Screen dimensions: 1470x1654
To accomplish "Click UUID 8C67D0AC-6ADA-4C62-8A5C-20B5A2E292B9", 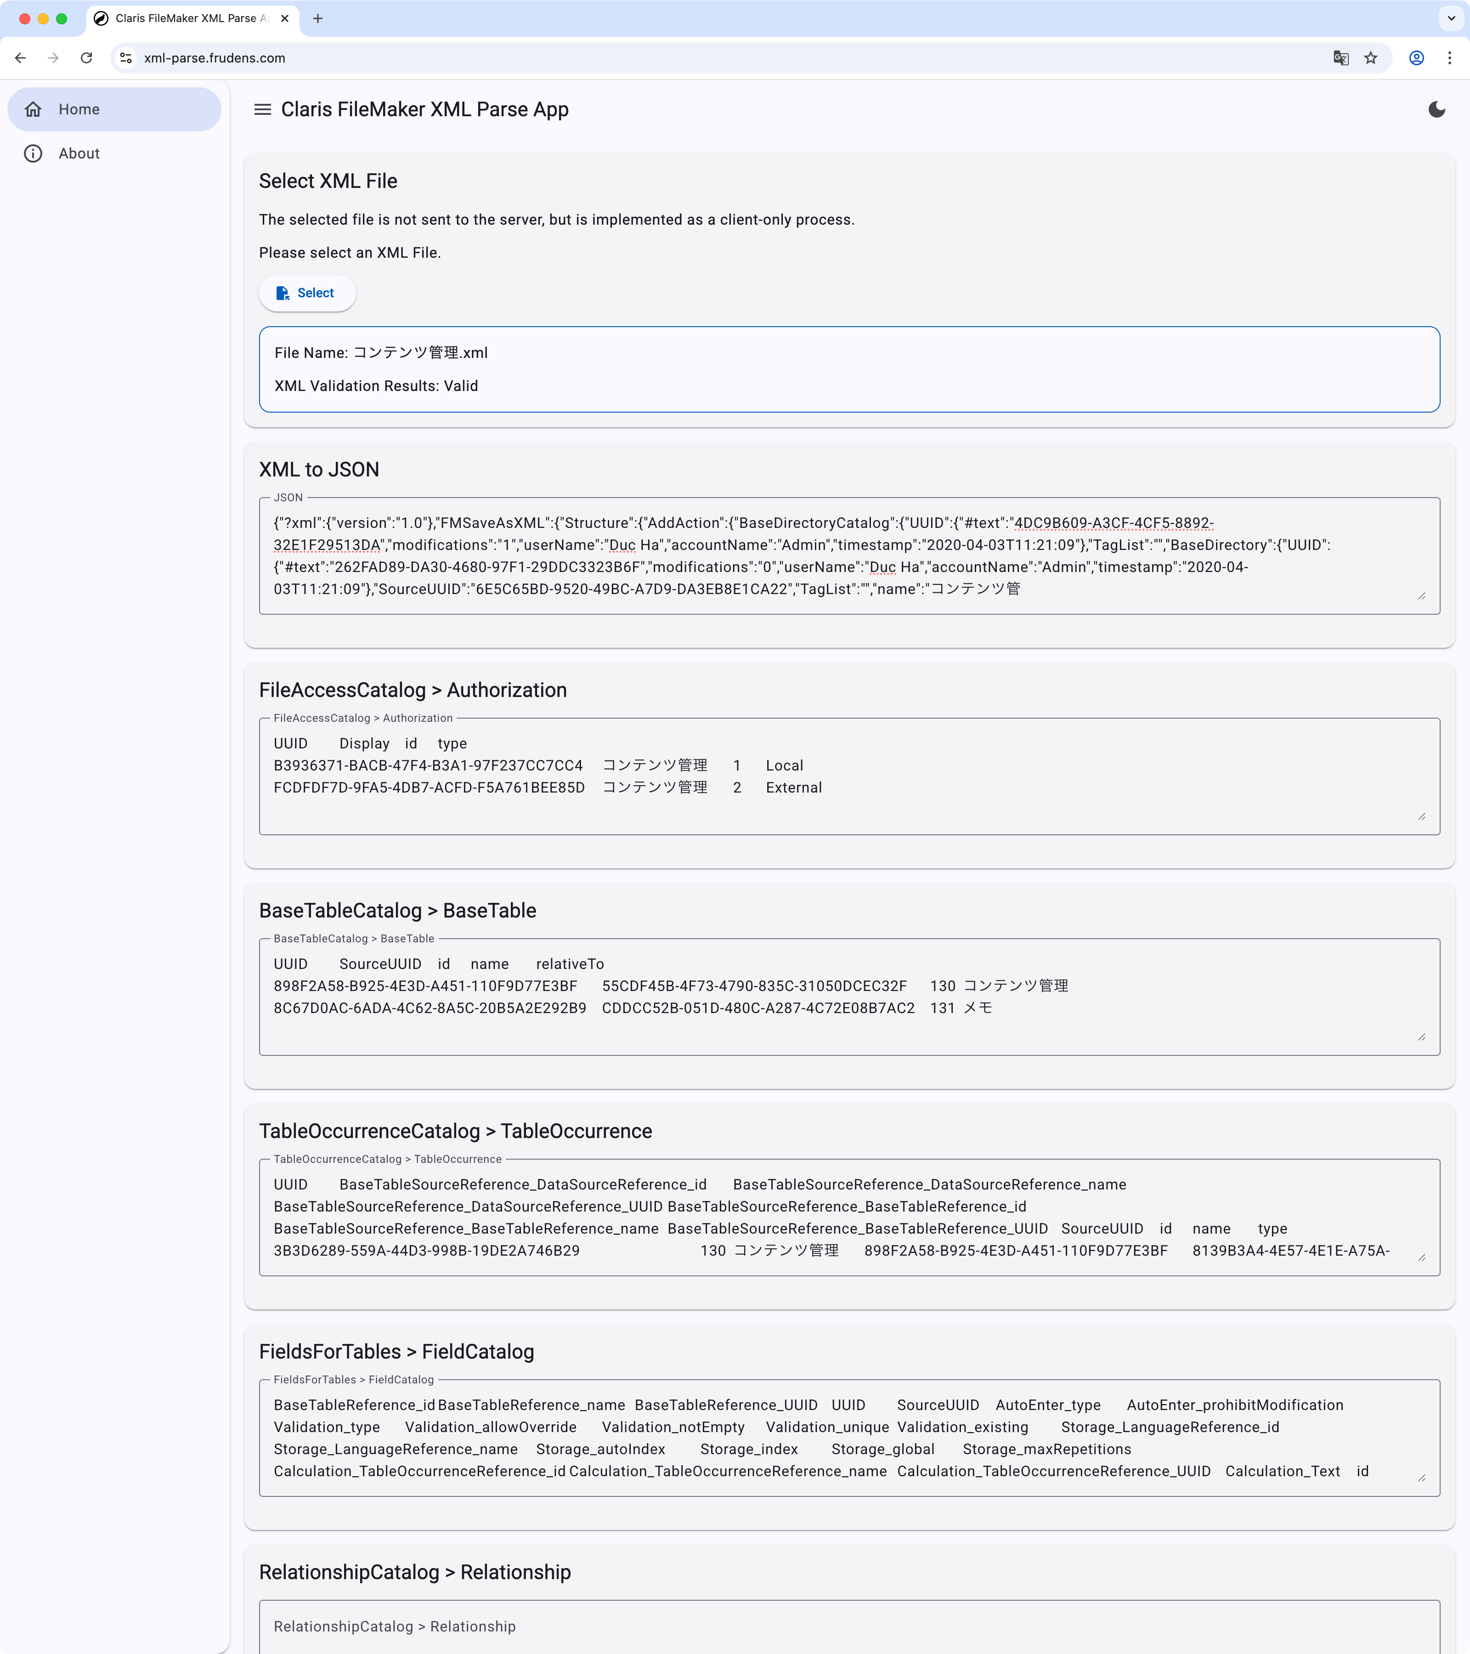I will (x=430, y=1008).
